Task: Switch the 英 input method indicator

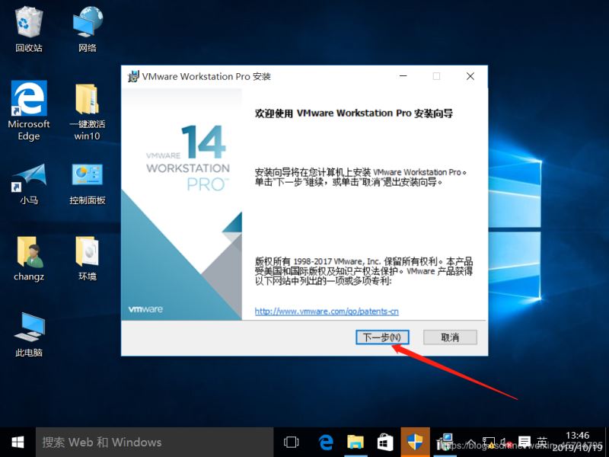Action: 543,440
